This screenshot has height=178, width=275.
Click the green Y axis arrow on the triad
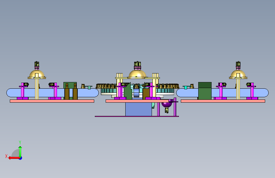20,151
